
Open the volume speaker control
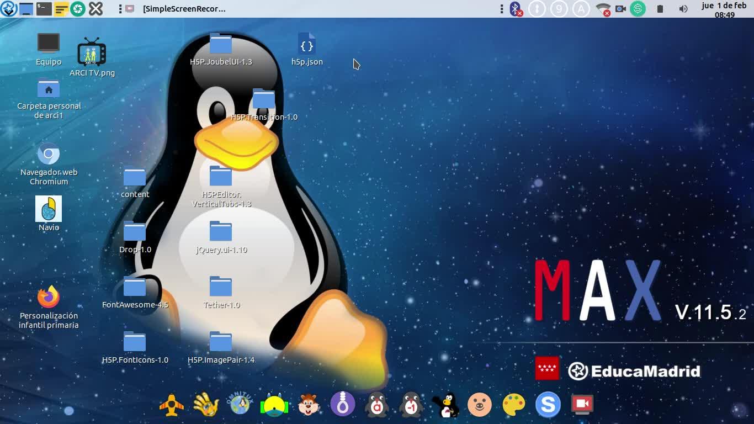click(683, 9)
